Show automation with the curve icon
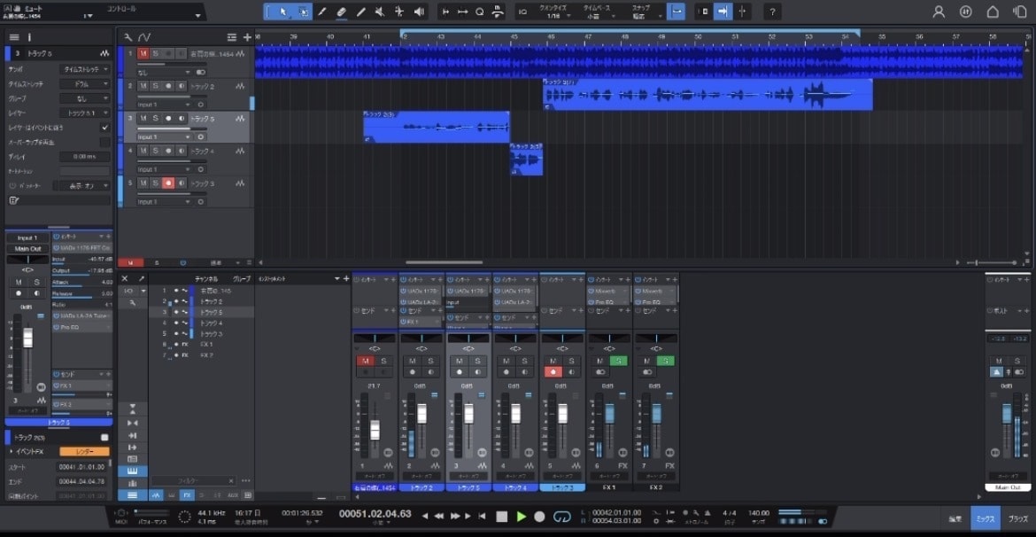 pyautogui.click(x=144, y=37)
